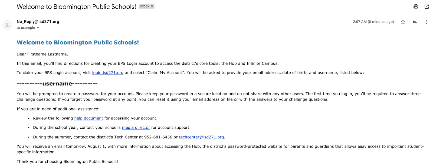Star this email message
The width and height of the screenshot is (433, 167).
pos(403,22)
